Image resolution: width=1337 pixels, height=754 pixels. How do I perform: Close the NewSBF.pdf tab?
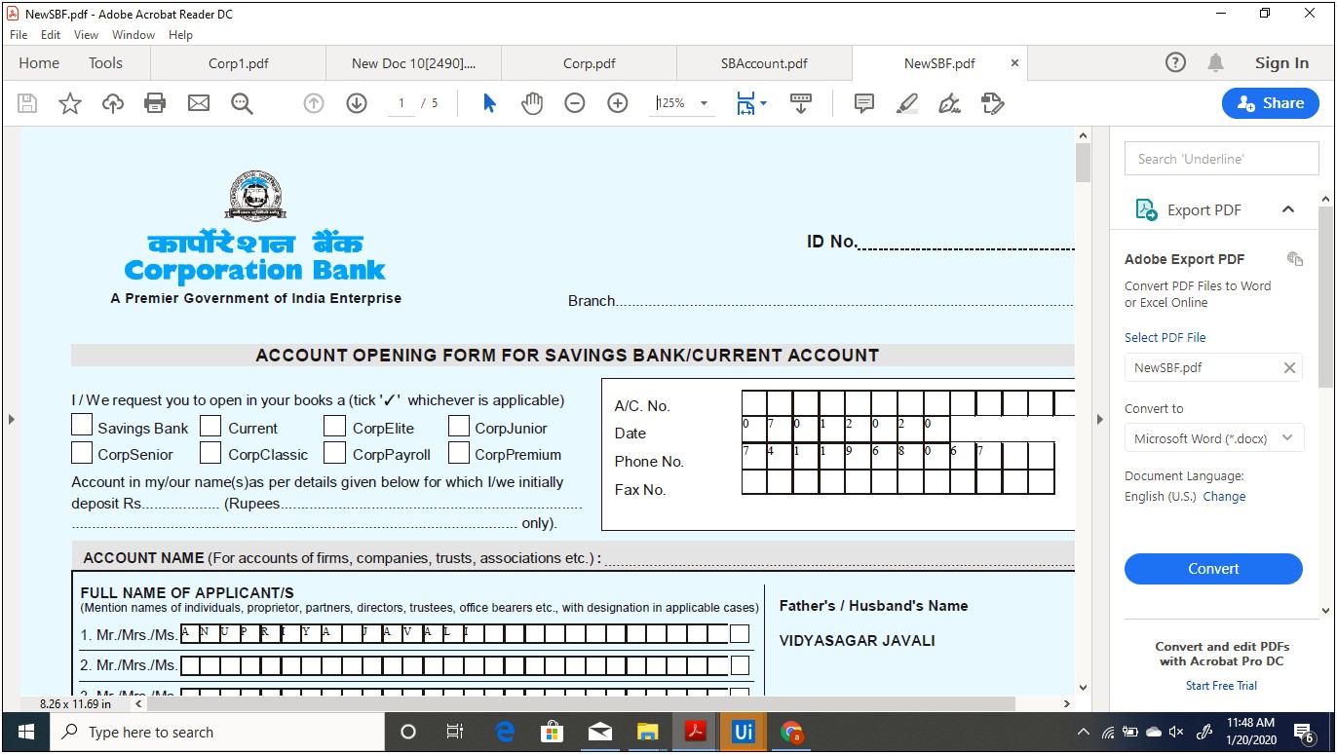[x=1014, y=63]
